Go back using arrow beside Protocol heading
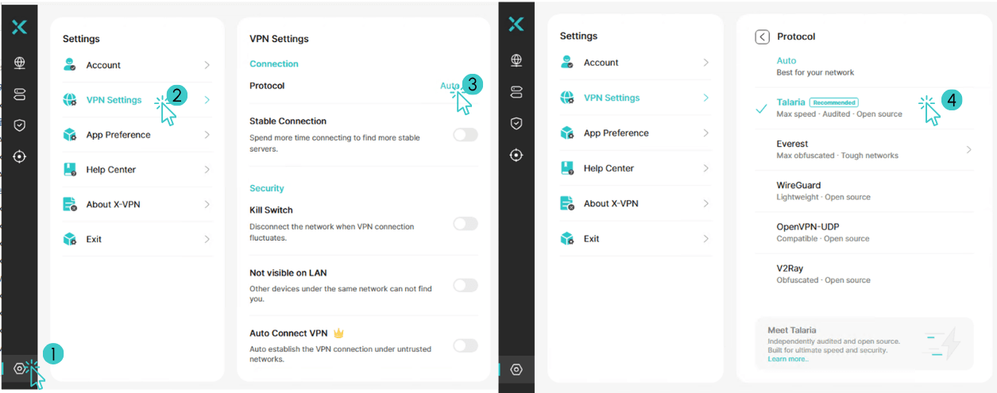The height and width of the screenshot is (393, 997). [x=762, y=37]
